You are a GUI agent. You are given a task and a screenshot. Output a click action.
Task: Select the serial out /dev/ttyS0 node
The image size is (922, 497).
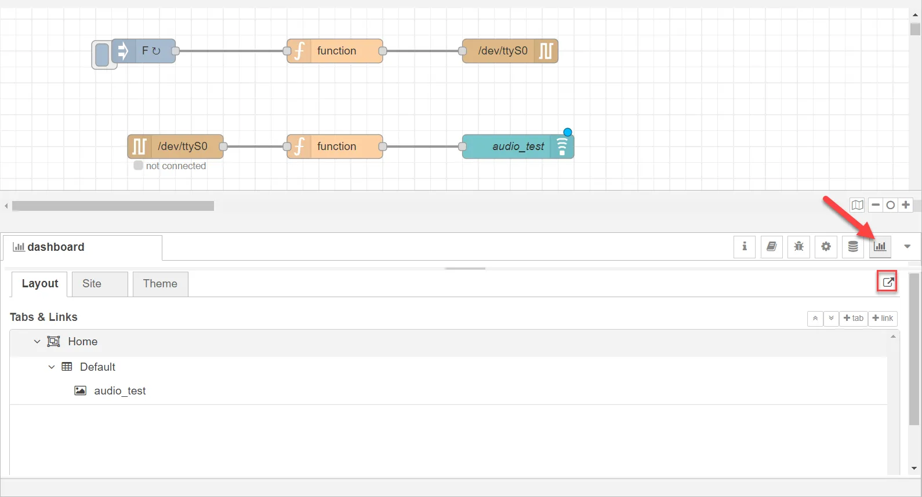[x=510, y=51]
